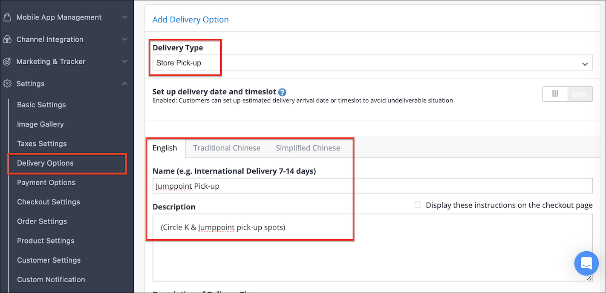
Task: Expand Channel Integration chevron
Action: (x=124, y=40)
